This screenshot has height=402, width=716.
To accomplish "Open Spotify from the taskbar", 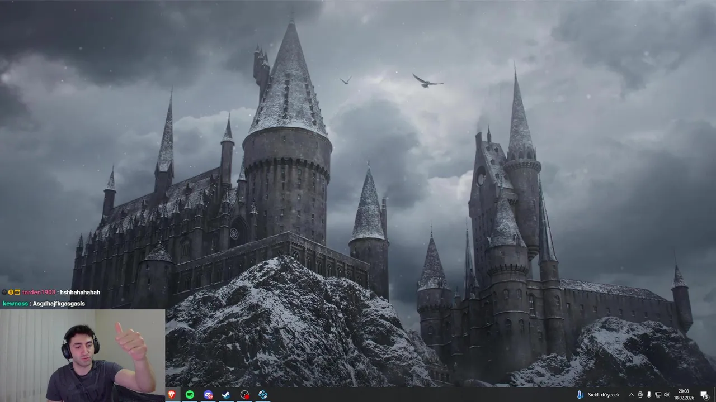I will [190, 395].
